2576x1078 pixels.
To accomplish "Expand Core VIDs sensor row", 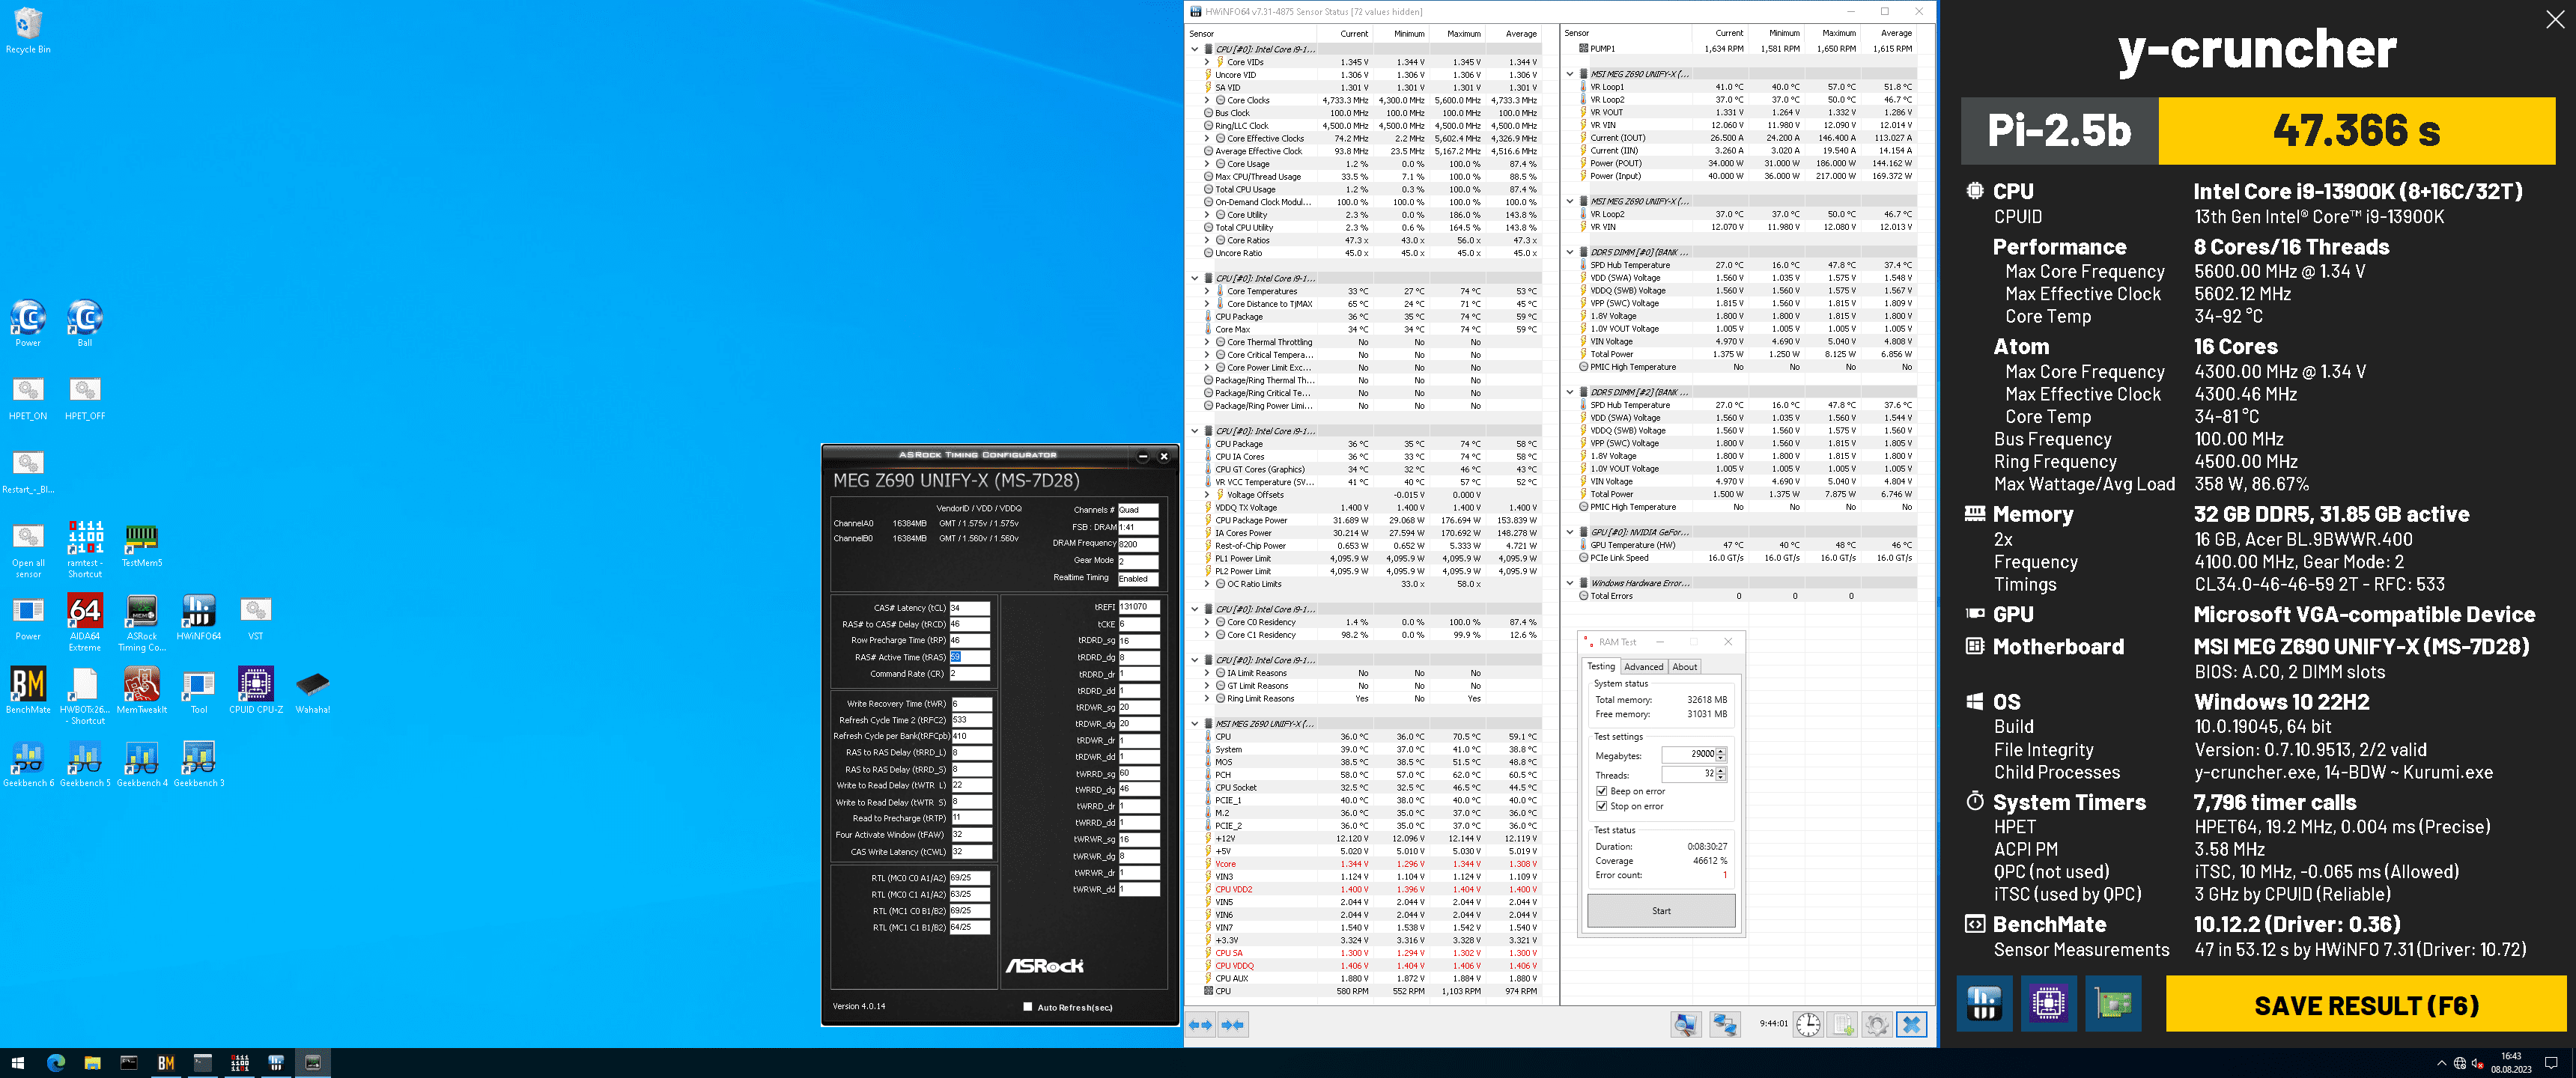I will (x=1207, y=62).
